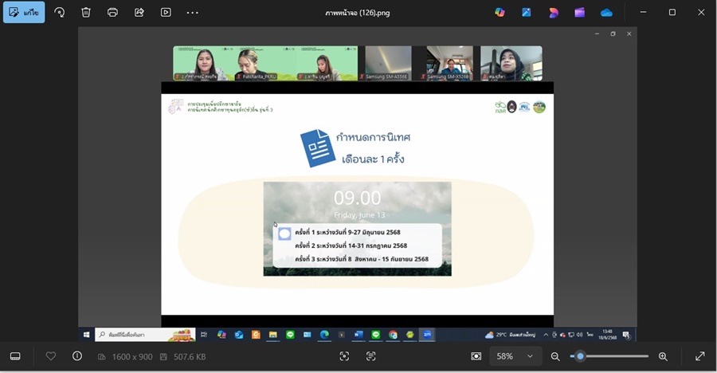Restore the pictured inner window

(x=613, y=33)
